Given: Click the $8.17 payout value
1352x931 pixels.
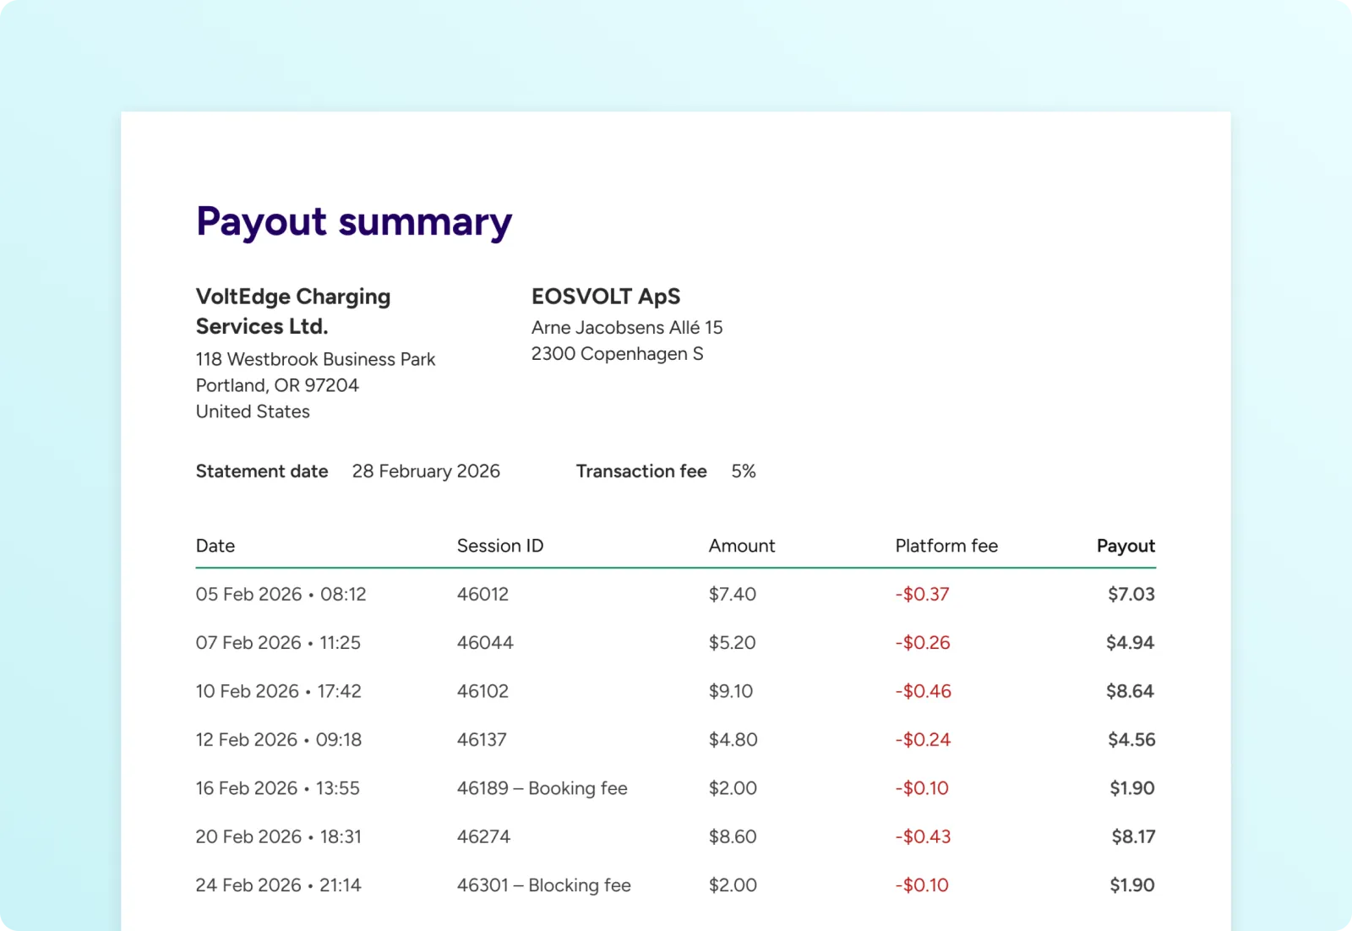Looking at the screenshot, I should tap(1132, 837).
